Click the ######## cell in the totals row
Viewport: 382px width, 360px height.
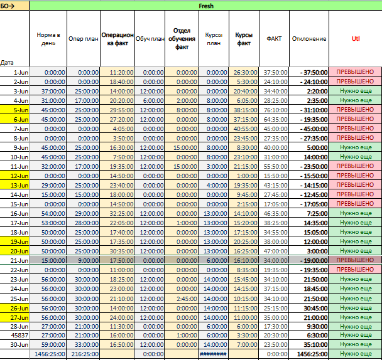[x=214, y=354]
